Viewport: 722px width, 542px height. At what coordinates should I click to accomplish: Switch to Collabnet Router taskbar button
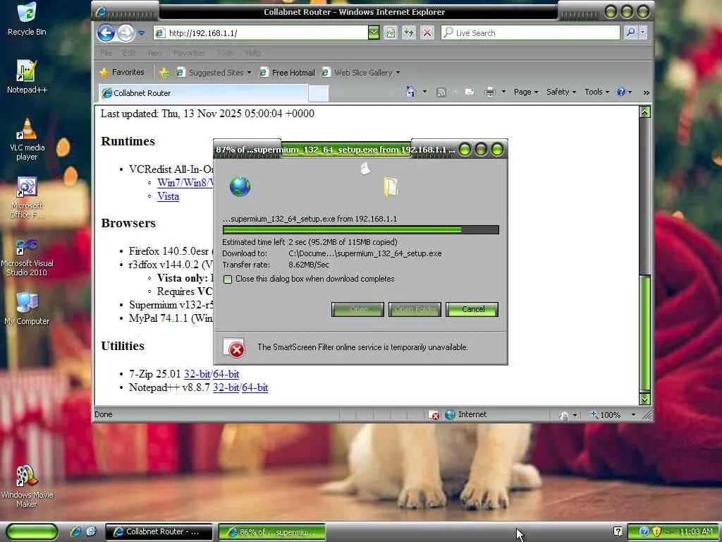[159, 531]
